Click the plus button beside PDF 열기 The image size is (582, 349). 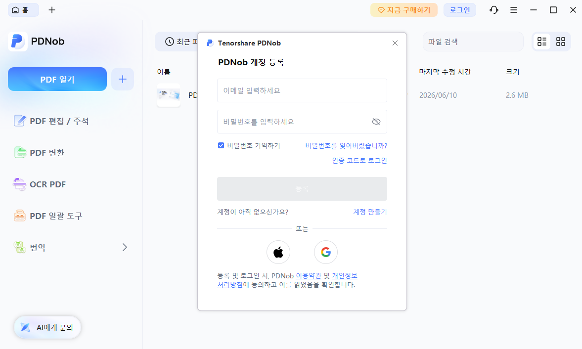click(x=123, y=79)
